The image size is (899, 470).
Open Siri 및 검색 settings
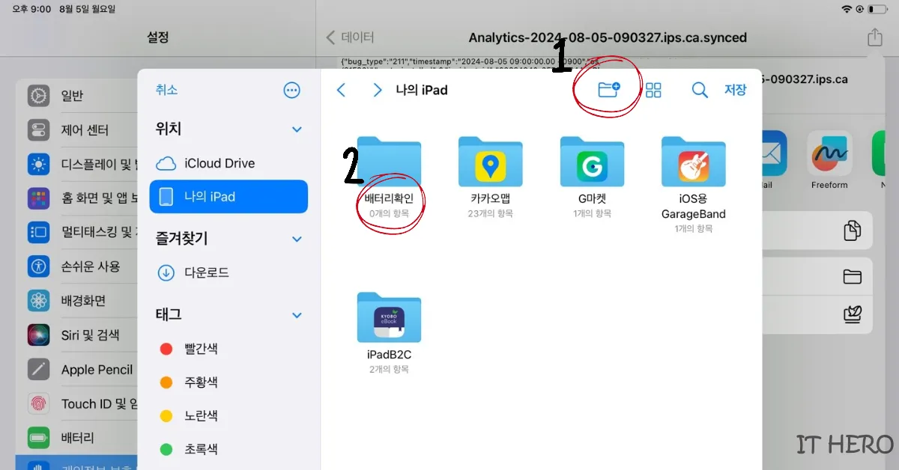[x=75, y=335]
